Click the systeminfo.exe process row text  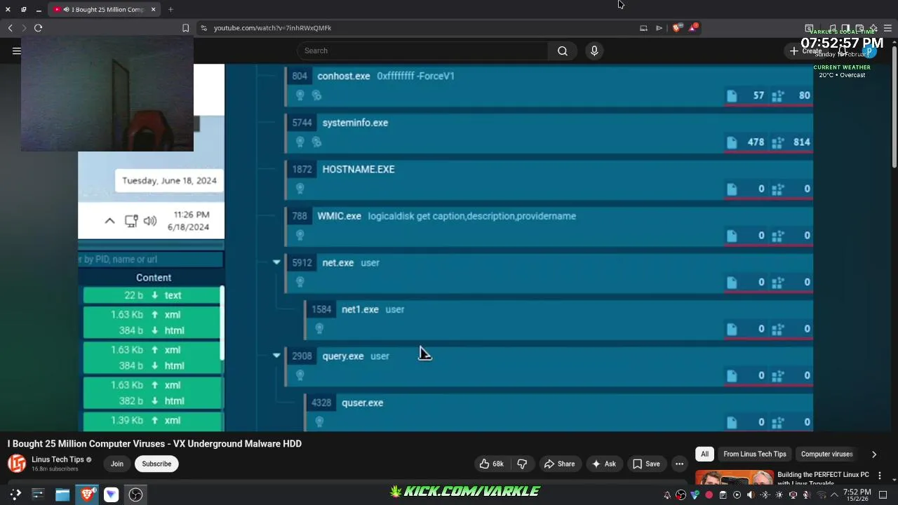point(355,123)
